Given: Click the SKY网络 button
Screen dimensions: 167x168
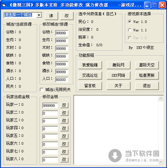Looking at the screenshot, I should (x=119, y=75).
